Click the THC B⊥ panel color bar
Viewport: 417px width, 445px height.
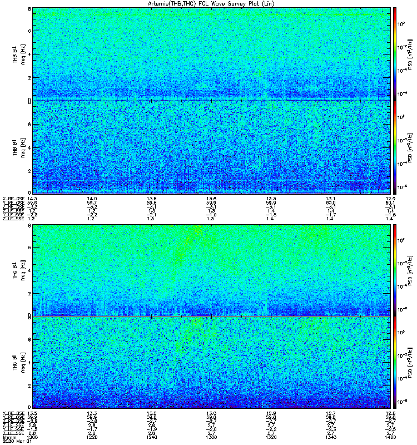pyautogui.click(x=395, y=270)
